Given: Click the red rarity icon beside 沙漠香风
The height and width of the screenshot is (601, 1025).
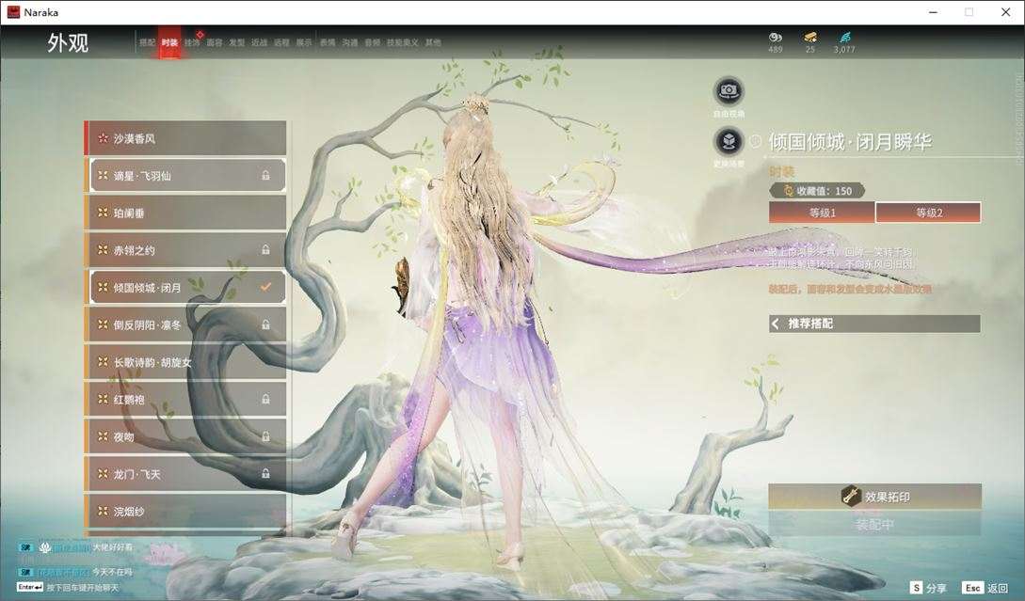Looking at the screenshot, I should tap(103, 138).
